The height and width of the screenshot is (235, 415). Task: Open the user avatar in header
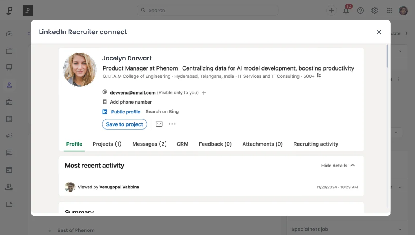coord(403,10)
